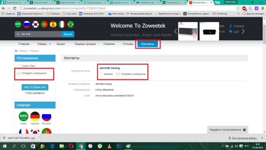This screenshot has width=266, height=150.
Task: Expand the Товары dropdown arrow
Action: coord(50,44)
